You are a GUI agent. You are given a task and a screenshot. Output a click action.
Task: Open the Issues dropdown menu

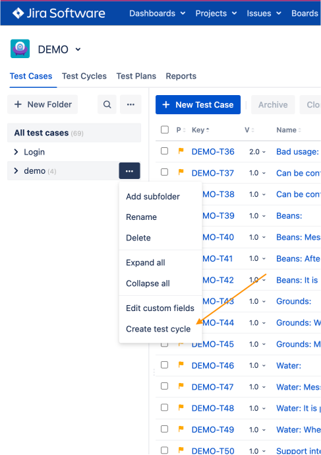tap(264, 13)
